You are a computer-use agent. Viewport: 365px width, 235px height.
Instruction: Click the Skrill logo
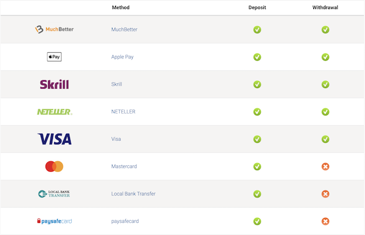click(54, 84)
